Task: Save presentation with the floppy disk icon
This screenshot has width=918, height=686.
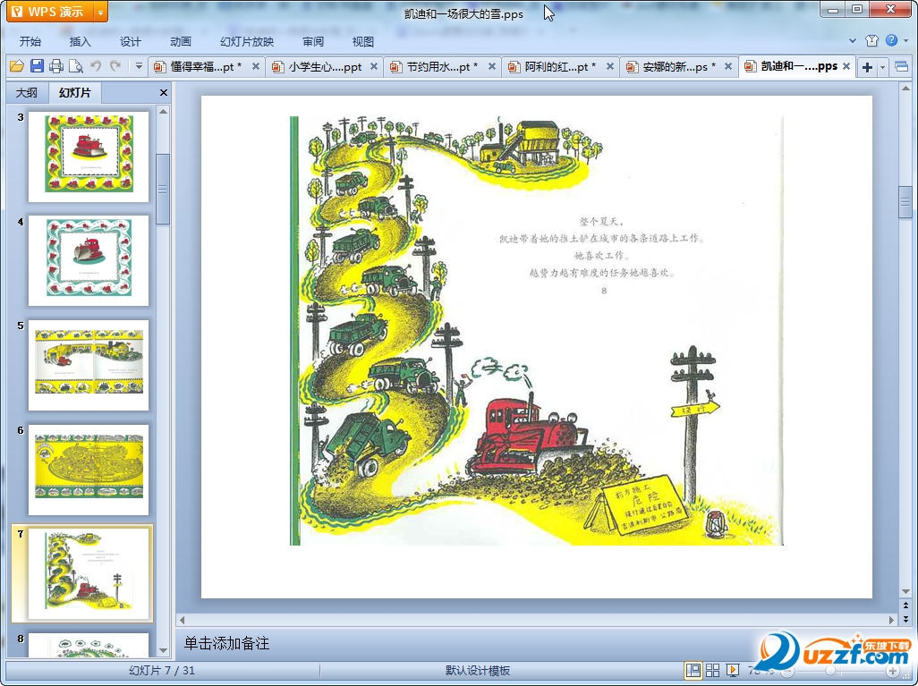Action: tap(37, 66)
